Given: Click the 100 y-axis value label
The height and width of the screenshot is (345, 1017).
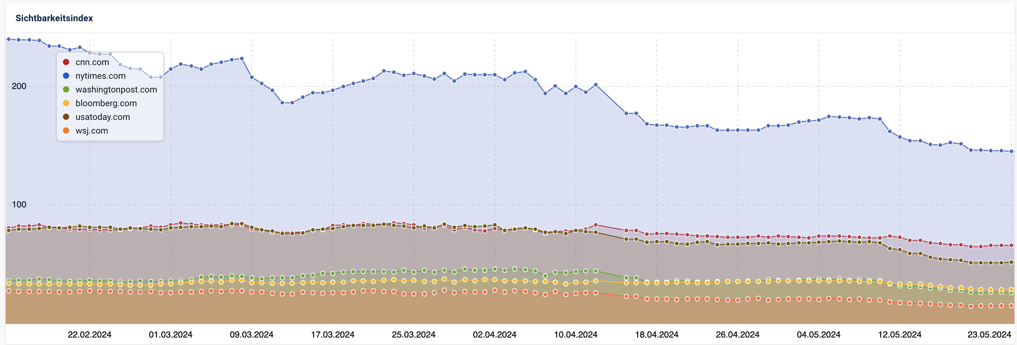Looking at the screenshot, I should (19, 205).
